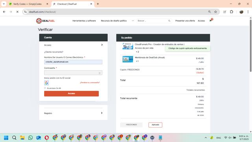This screenshot has height=142, width=252.
Task: Close the Verify Codes SimplyCodes tab
Action: (47, 4)
